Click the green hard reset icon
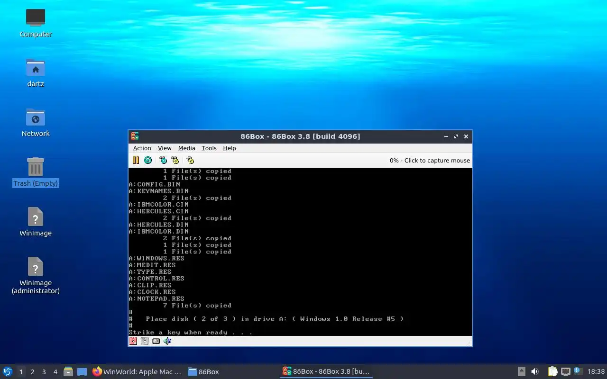The height and width of the screenshot is (379, 607). (x=148, y=160)
